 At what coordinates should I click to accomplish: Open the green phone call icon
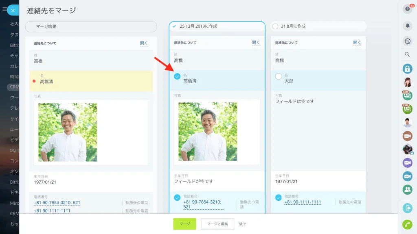(407, 224)
